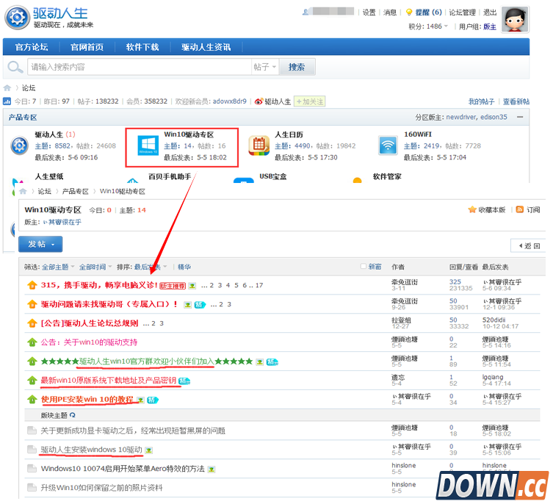Collapse the 产品专区 section
Image resolution: width=553 pixels, height=504 pixels.
click(x=520, y=117)
